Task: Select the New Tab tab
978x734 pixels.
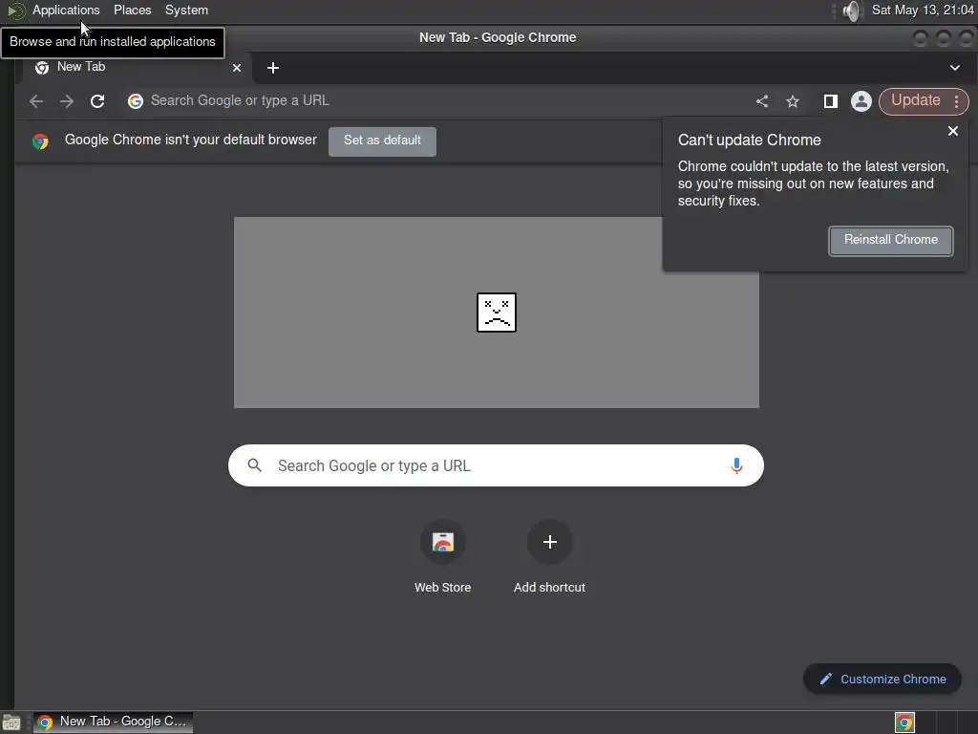Action: pos(138,68)
